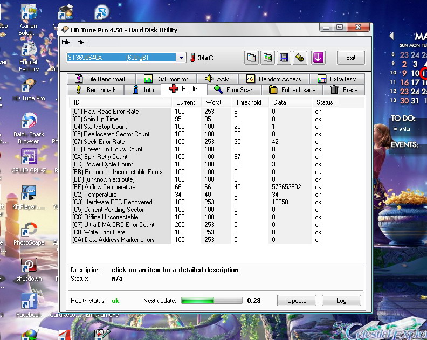The height and width of the screenshot is (340, 427).
Task: Click the Next update progress bar
Action: click(211, 301)
